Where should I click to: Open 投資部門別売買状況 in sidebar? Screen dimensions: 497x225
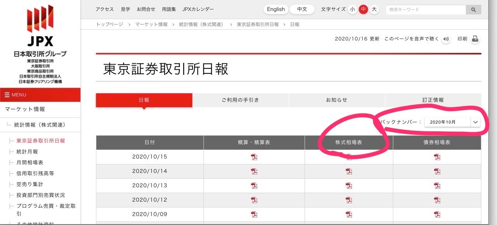pos(41,195)
